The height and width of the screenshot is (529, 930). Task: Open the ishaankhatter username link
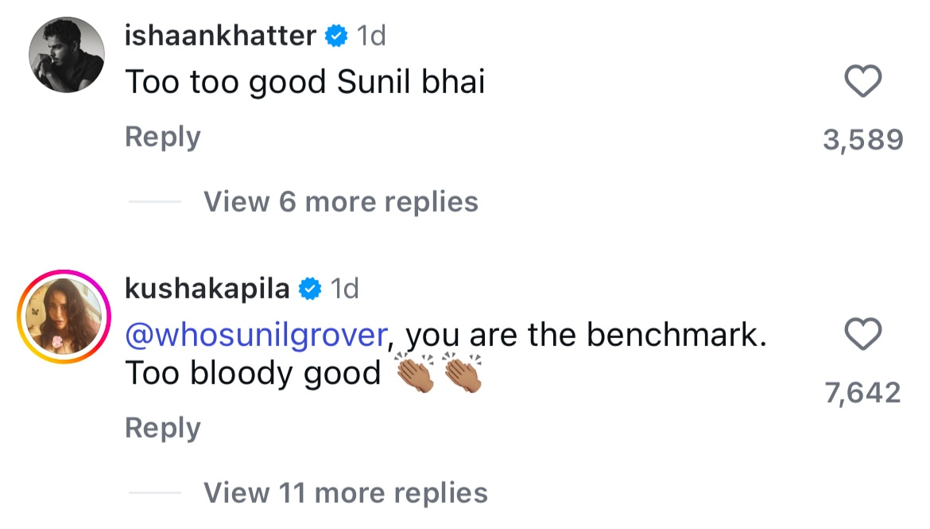[x=220, y=36]
